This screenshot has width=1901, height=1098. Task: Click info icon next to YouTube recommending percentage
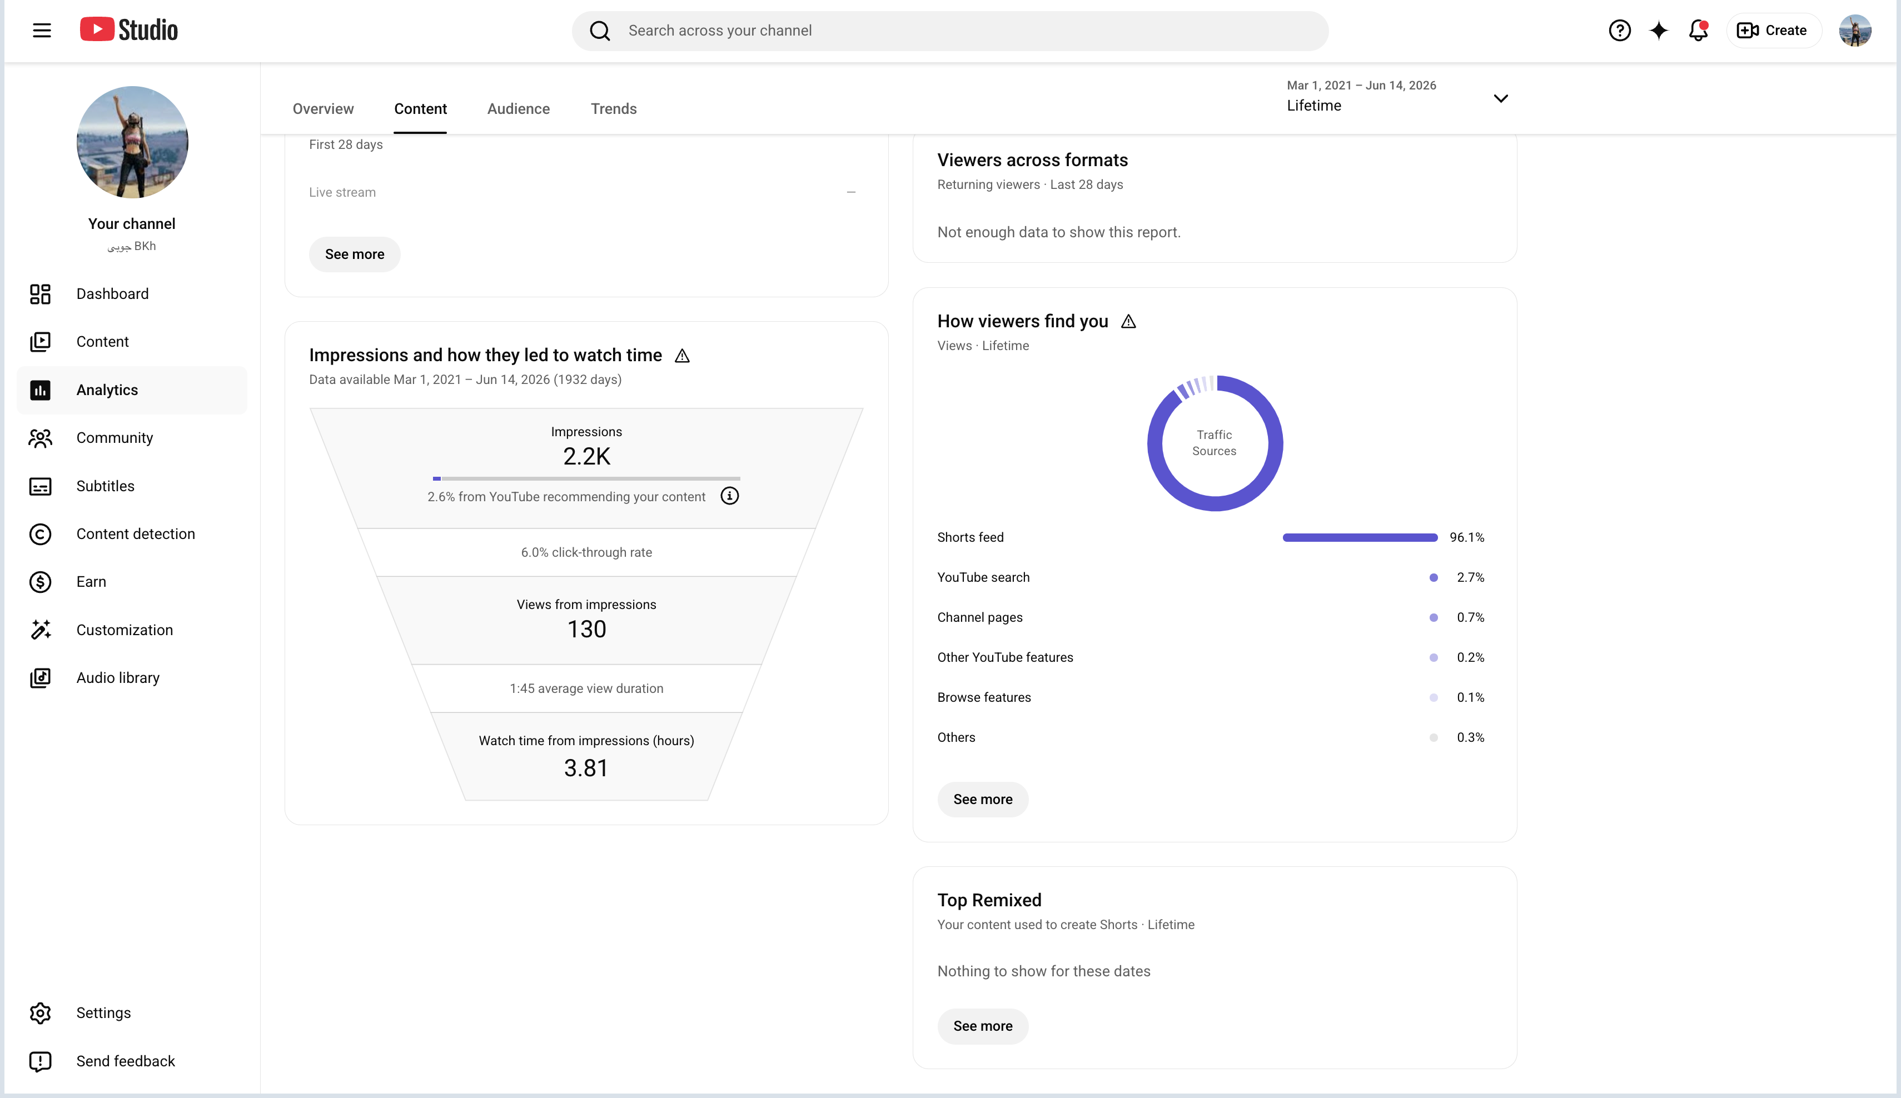tap(729, 496)
